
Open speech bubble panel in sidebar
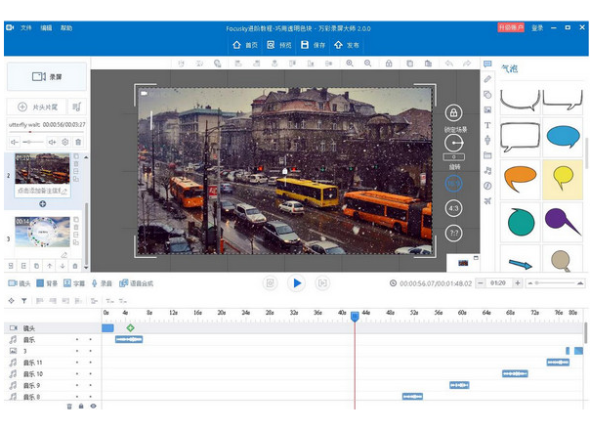pos(487,64)
